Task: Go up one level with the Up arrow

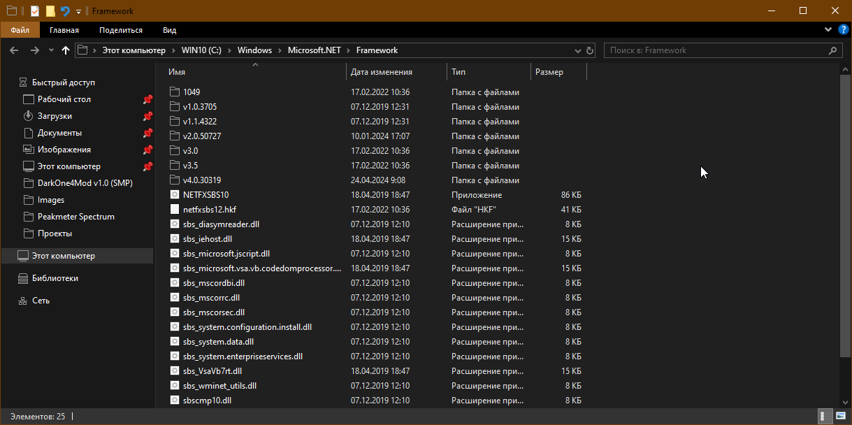Action: (66, 50)
